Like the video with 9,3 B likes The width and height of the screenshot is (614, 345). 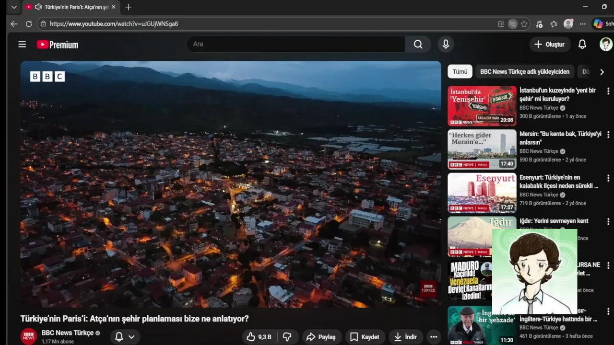[x=259, y=337]
